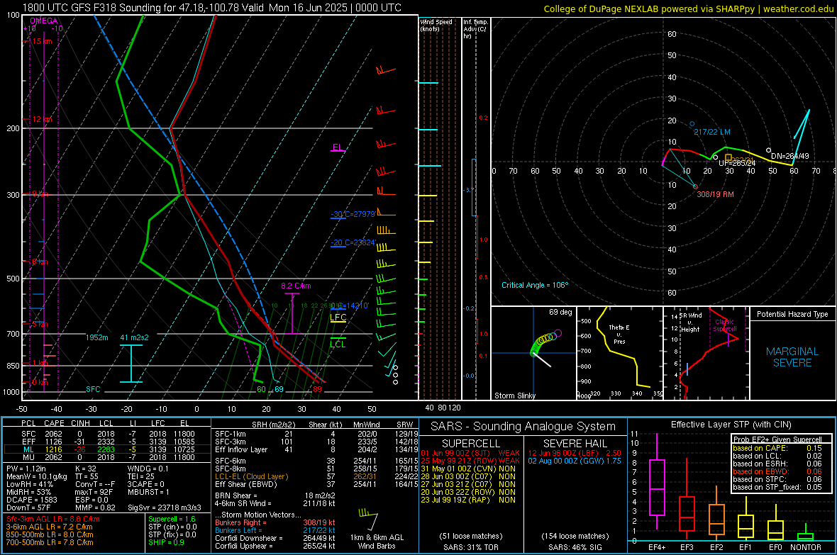The width and height of the screenshot is (837, 555).
Task: Select the EFF parcel row
Action: click(107, 442)
